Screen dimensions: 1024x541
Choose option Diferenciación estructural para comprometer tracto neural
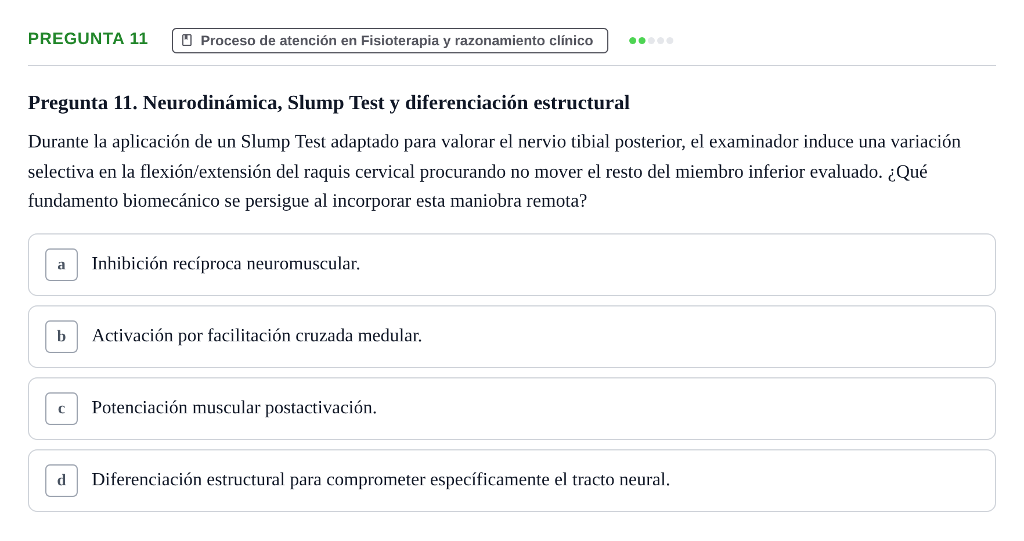pos(512,481)
